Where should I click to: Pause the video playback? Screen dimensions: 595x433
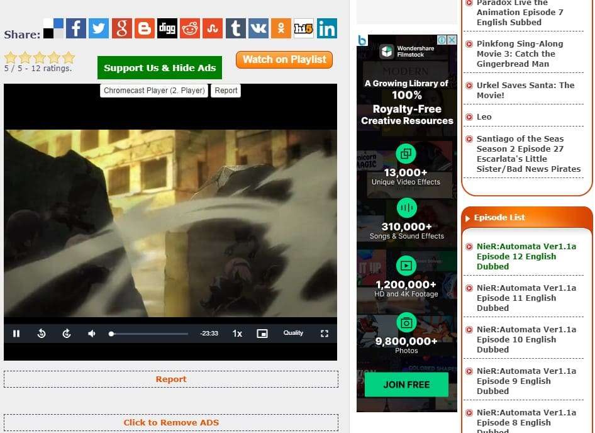click(16, 334)
